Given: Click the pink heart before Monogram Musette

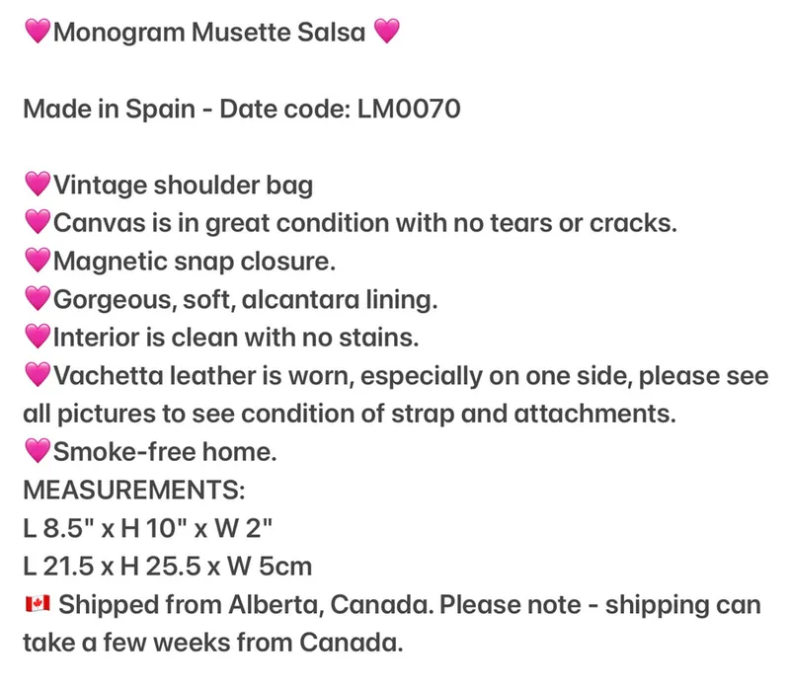Looking at the screenshot, I should click(38, 32).
